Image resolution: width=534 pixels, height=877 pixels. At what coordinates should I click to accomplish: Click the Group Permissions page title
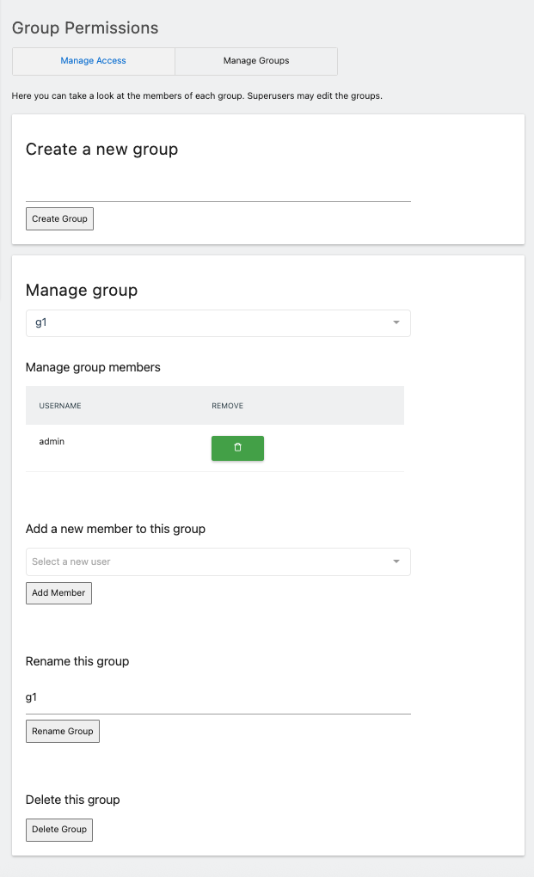pos(85,28)
